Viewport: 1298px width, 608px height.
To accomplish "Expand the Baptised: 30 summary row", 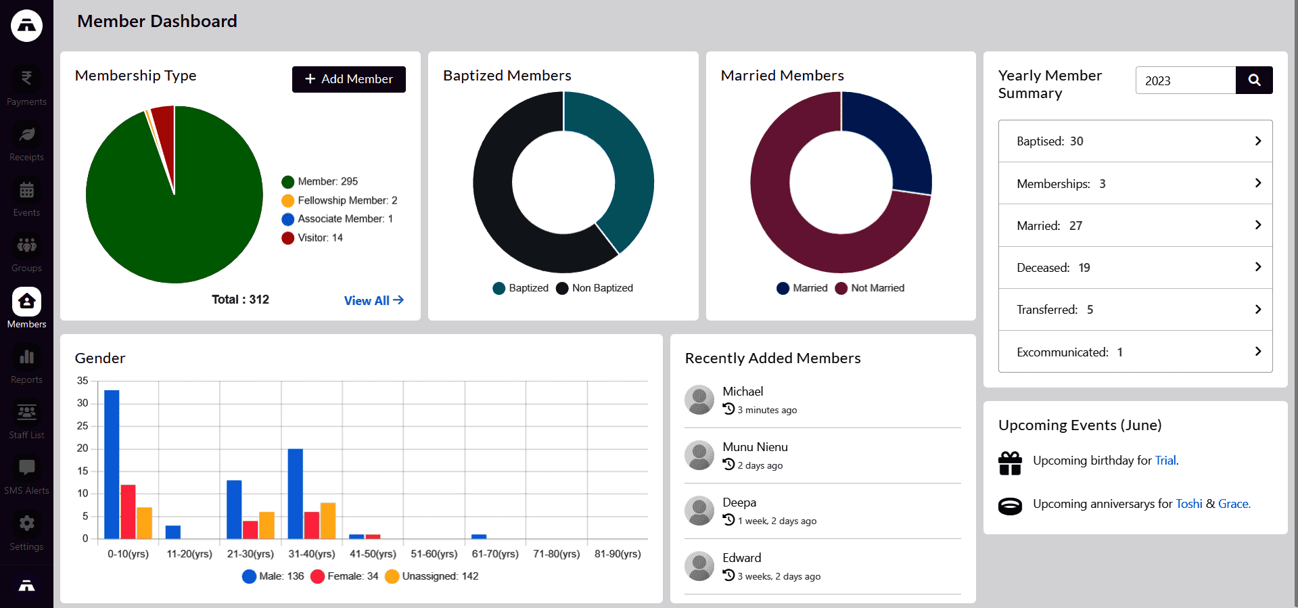I will coord(1134,141).
